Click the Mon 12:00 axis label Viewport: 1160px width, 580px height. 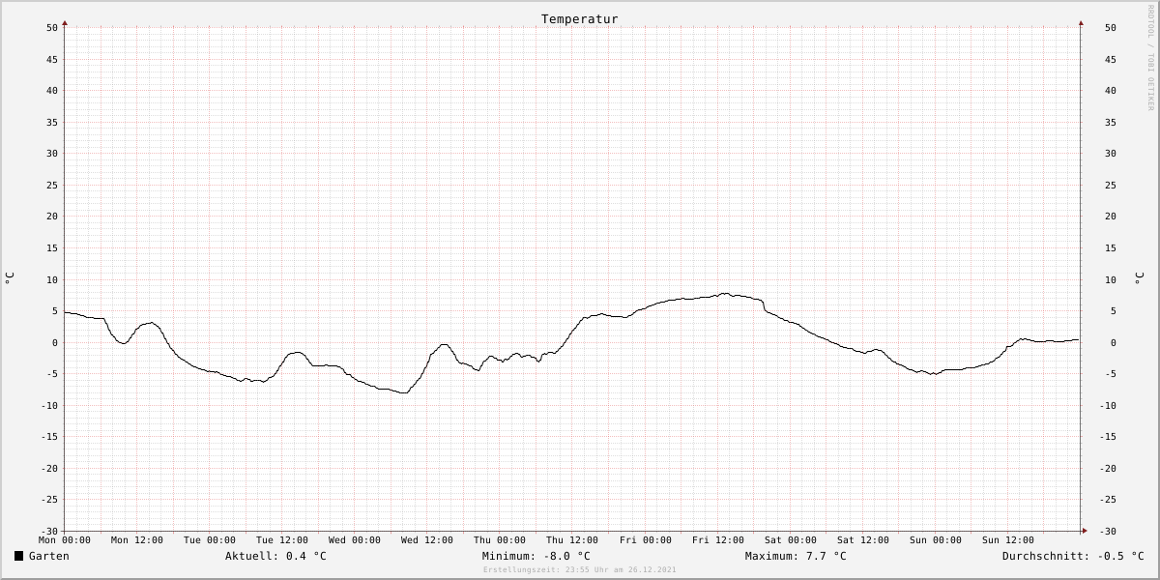click(x=137, y=540)
